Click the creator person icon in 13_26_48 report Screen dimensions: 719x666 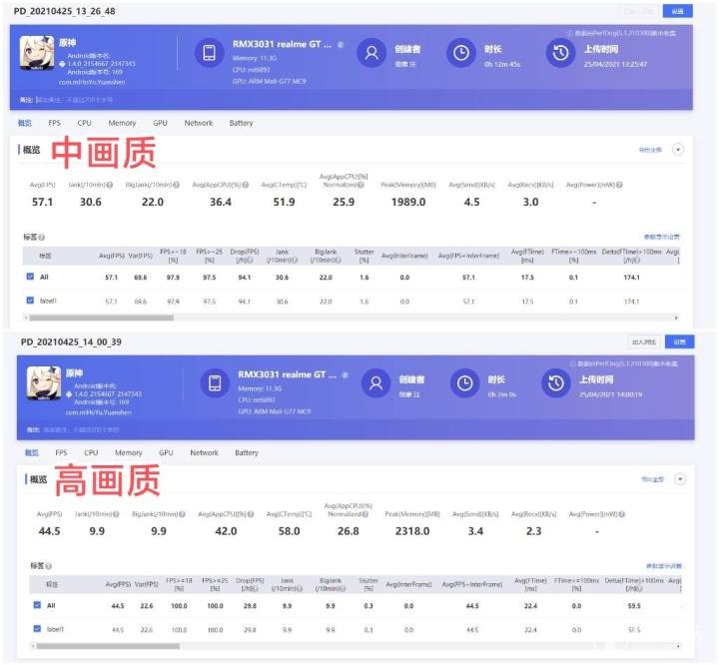click(371, 53)
